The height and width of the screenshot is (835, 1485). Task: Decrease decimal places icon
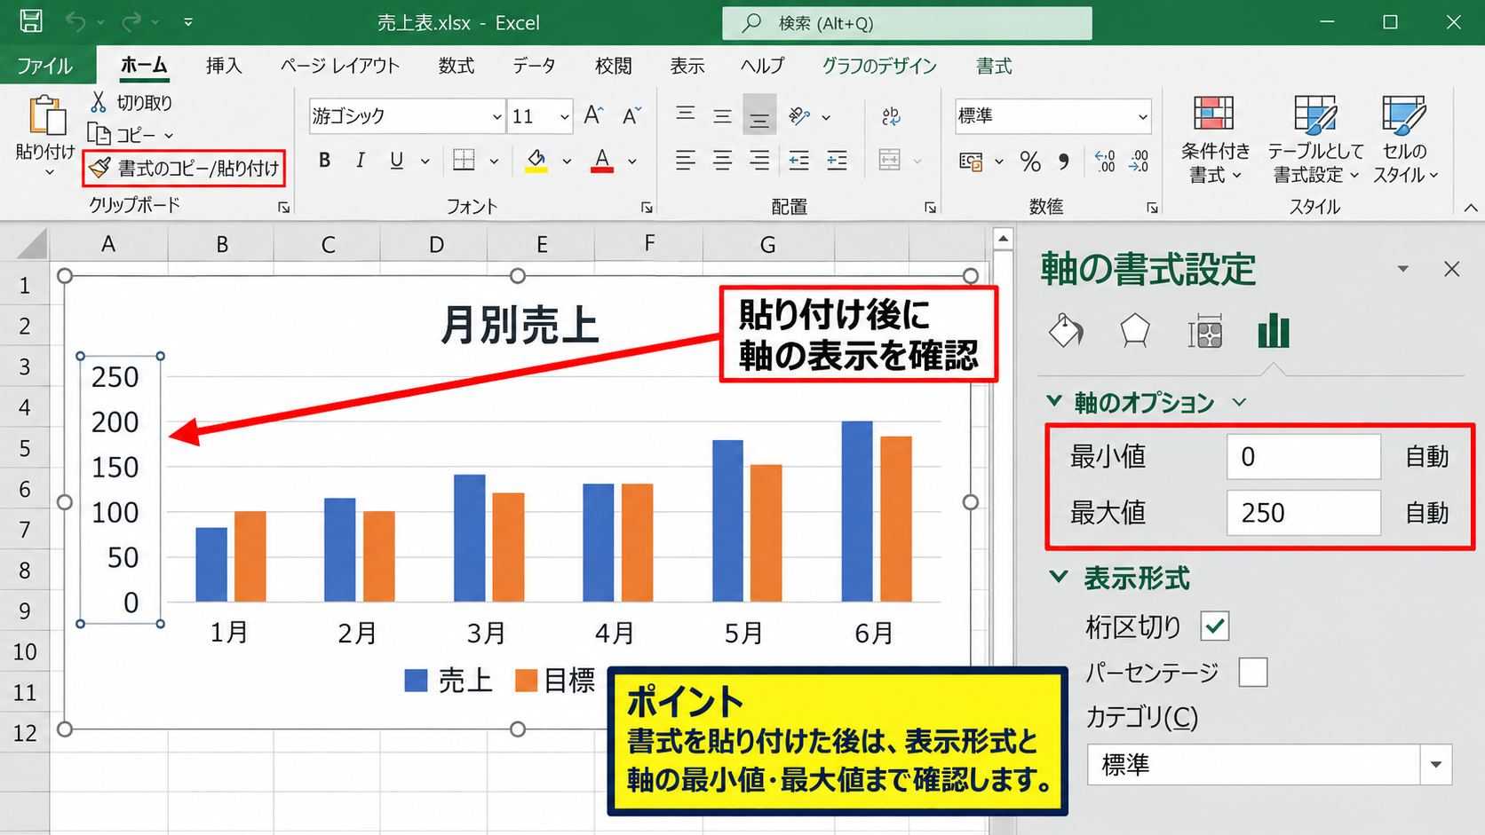pyautogui.click(x=1140, y=161)
